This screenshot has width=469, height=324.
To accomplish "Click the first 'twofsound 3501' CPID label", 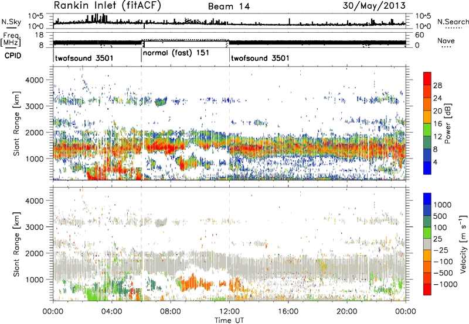I will coord(84,58).
